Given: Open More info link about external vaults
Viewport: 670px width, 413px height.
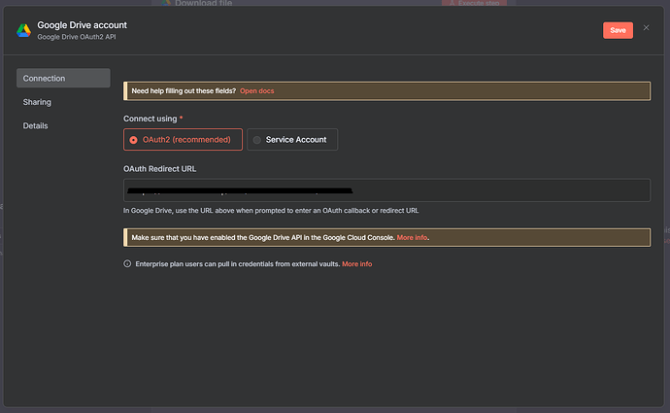Looking at the screenshot, I should coord(356,263).
